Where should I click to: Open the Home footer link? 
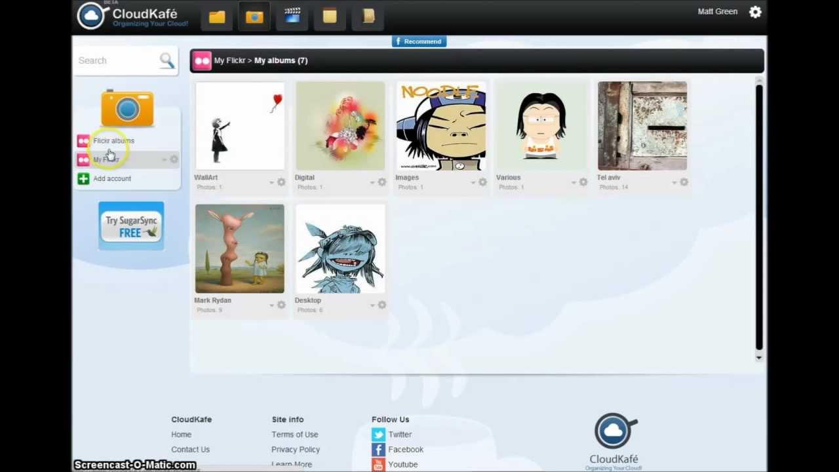pos(182,435)
